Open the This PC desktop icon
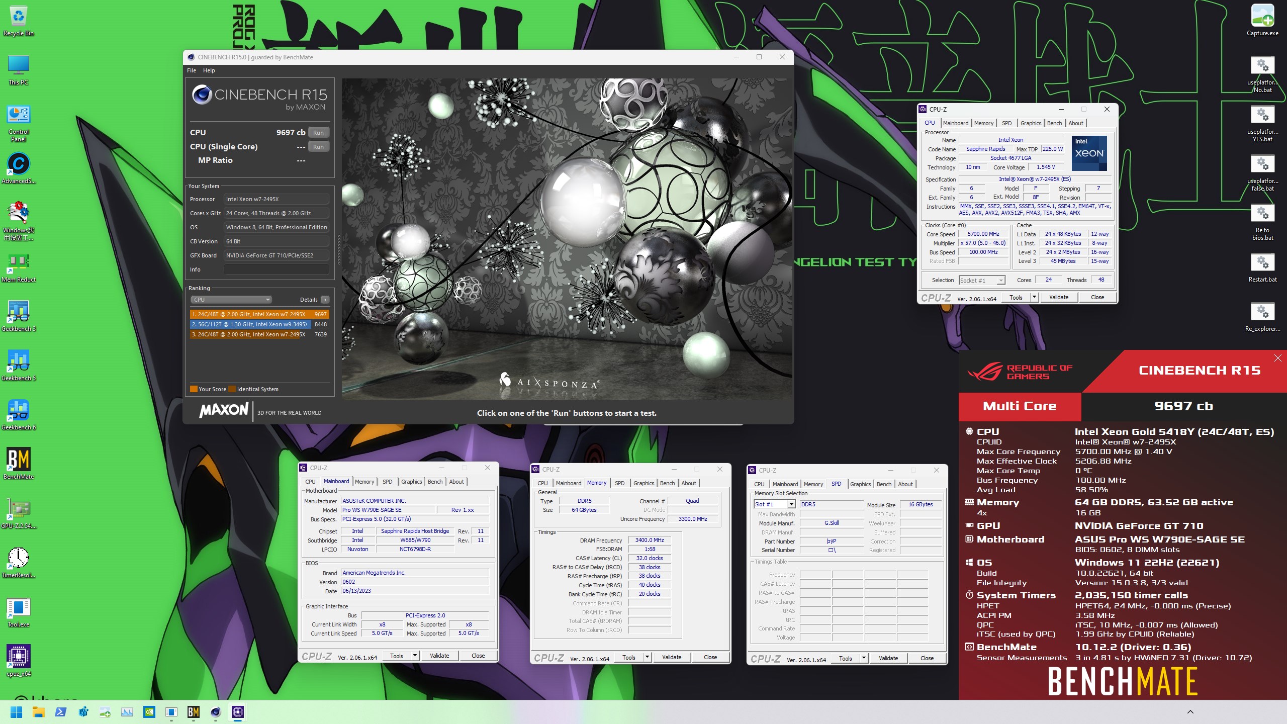Viewport: 1287px width, 724px height. (19, 69)
